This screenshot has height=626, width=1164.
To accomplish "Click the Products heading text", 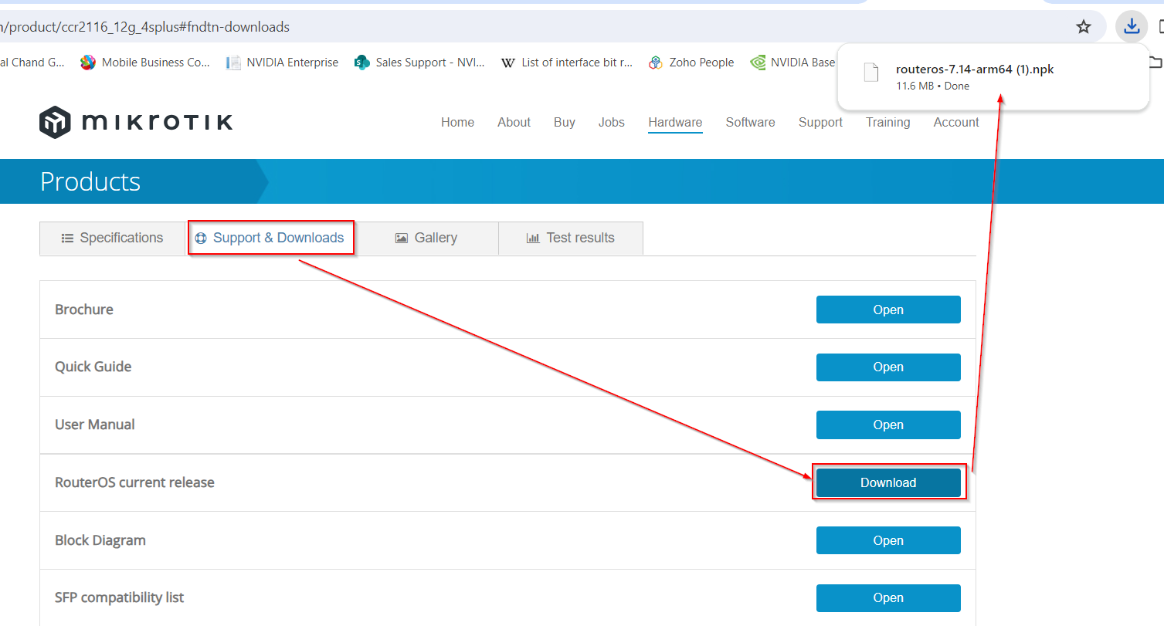I will (x=90, y=181).
